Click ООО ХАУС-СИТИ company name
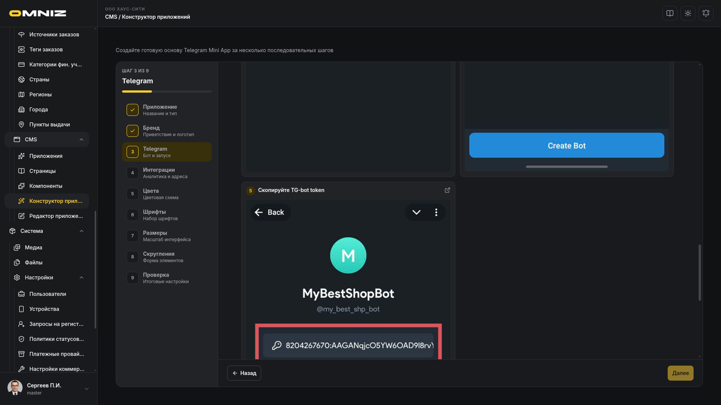Viewport: 721px width, 405px height. pos(125,9)
